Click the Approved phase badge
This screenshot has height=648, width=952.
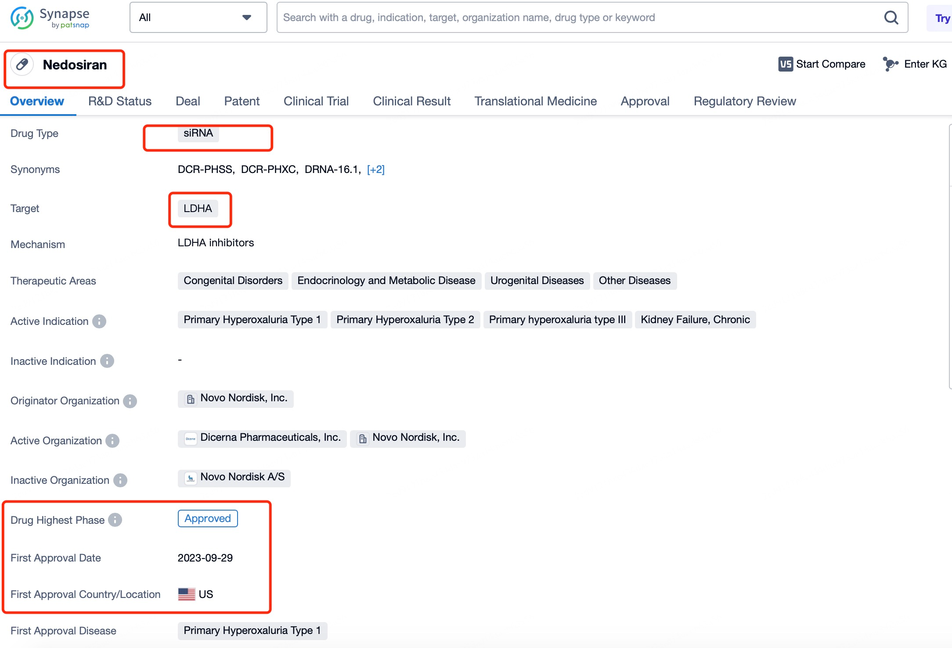point(207,518)
